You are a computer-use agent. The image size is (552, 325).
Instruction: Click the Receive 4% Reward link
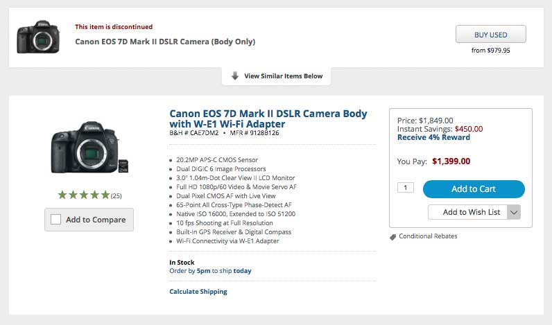pos(433,137)
